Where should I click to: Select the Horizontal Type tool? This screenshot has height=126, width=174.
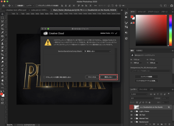[2, 69]
